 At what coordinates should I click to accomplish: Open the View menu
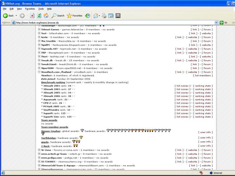[x=19, y=9]
